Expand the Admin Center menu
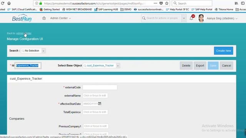Viewport: 246px width, 138px height. tap(61, 18)
